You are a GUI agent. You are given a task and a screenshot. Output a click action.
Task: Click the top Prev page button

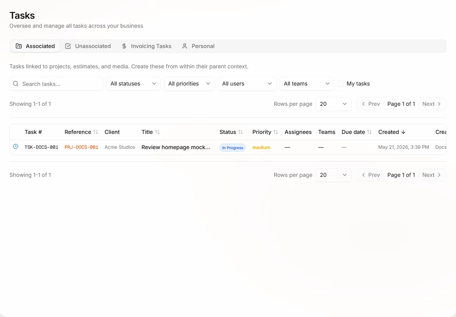point(370,104)
